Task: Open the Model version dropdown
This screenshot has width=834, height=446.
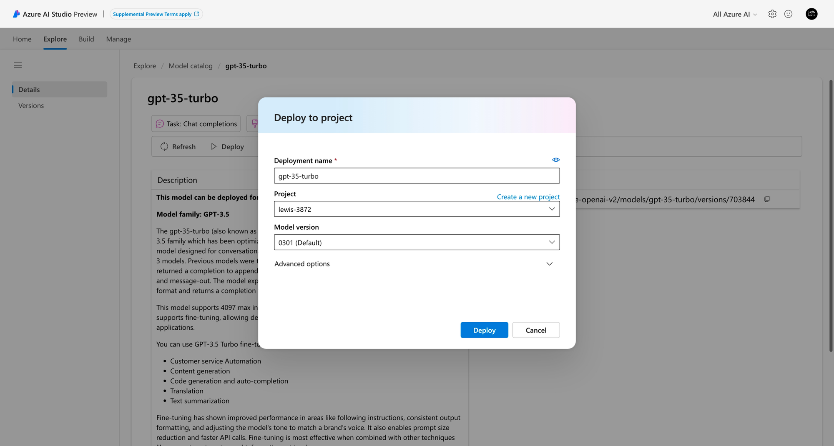Action: [417, 243]
